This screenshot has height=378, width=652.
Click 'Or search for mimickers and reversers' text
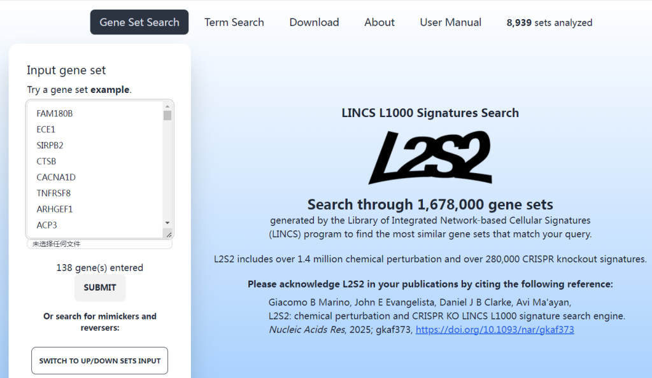[100, 322]
